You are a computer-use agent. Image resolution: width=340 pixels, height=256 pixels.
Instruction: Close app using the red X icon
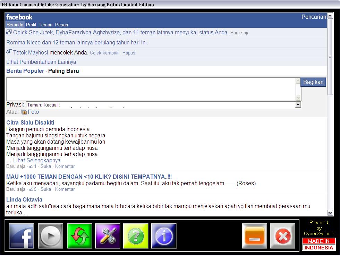282,236
